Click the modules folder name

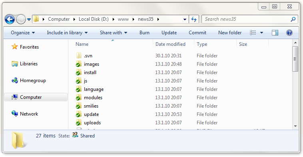point(93,98)
